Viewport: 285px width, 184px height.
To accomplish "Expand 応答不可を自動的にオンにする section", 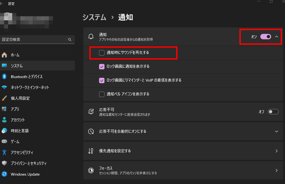I will pyautogui.click(x=277, y=131).
